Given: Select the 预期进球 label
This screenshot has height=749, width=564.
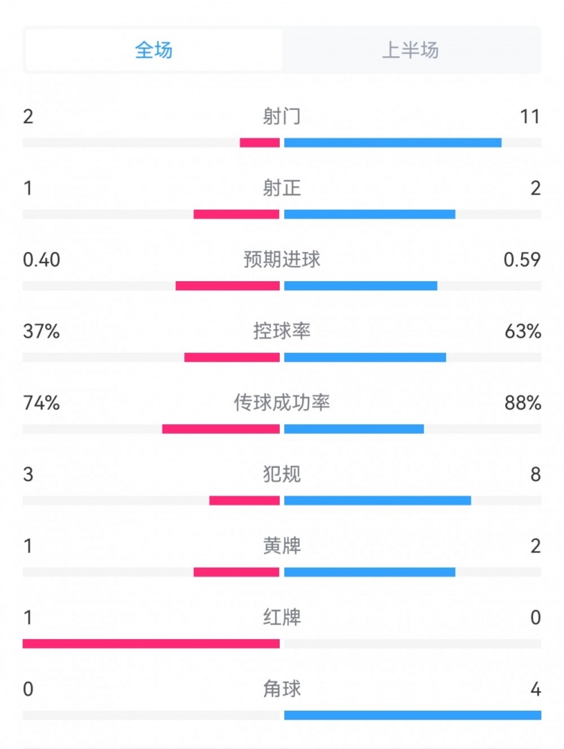Looking at the screenshot, I should coord(282,259).
